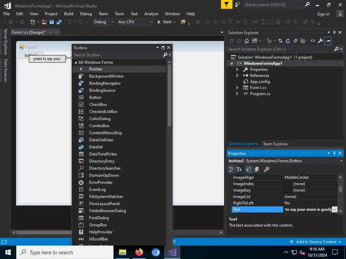Toggle Preview Selected Items icon
Image resolution: width=346 pixels, height=259 pixels.
click(x=328, y=41)
